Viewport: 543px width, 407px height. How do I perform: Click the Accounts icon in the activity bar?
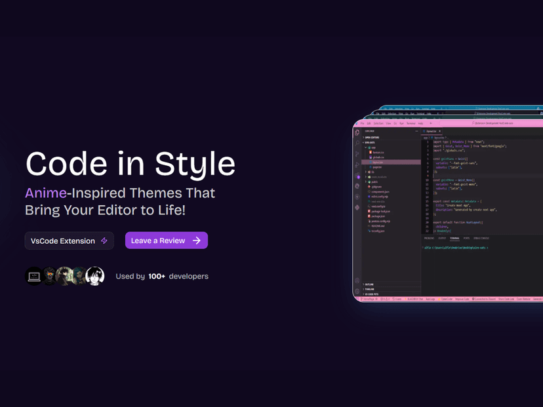(x=357, y=281)
